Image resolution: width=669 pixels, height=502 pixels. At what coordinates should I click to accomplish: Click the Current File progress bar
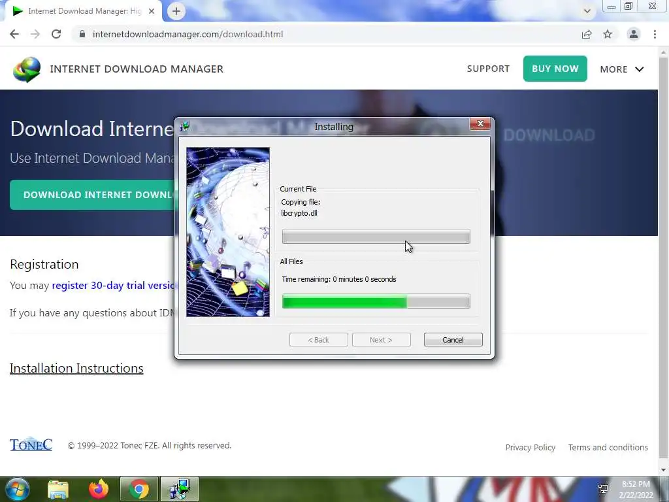[x=376, y=237]
